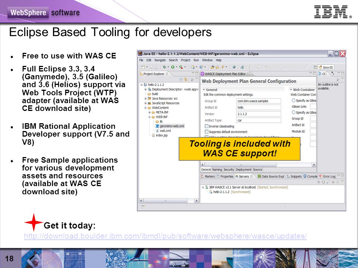Click the globe Web Browser toolbar icon
This screenshot has width=358, height=268.
point(234,67)
